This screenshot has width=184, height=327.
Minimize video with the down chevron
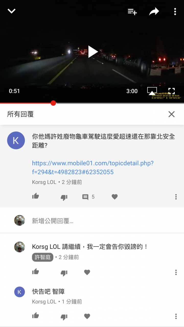coord(12,11)
